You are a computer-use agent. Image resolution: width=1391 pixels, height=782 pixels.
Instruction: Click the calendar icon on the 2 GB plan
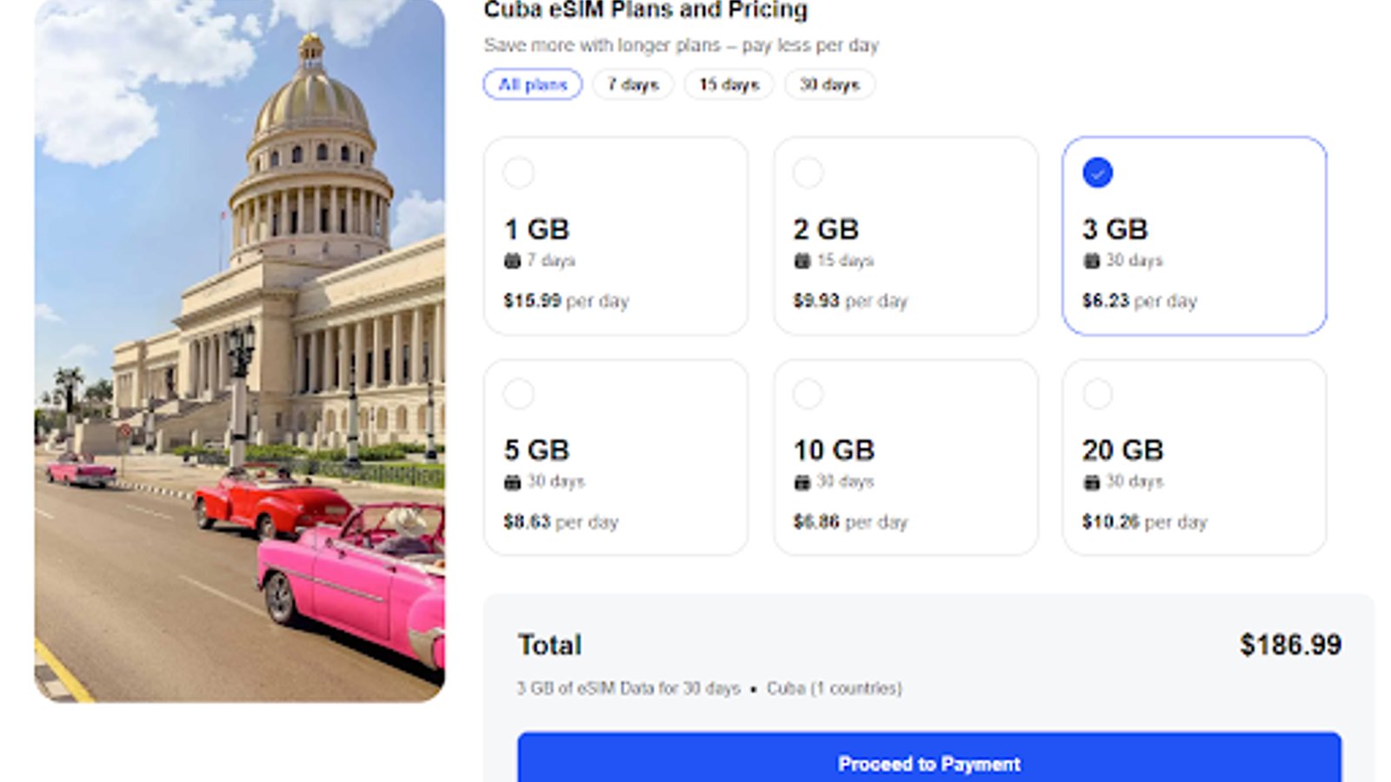click(802, 261)
